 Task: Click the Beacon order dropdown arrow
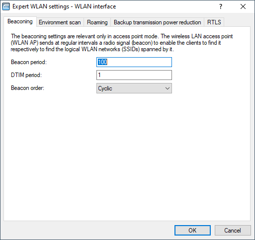click(x=168, y=88)
